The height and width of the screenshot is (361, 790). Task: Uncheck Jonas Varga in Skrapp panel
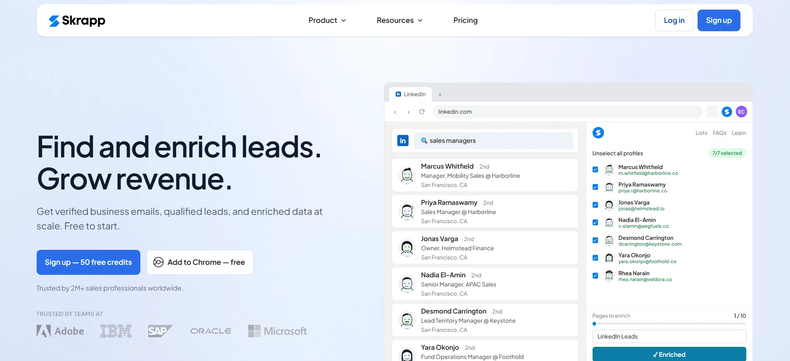(x=595, y=205)
